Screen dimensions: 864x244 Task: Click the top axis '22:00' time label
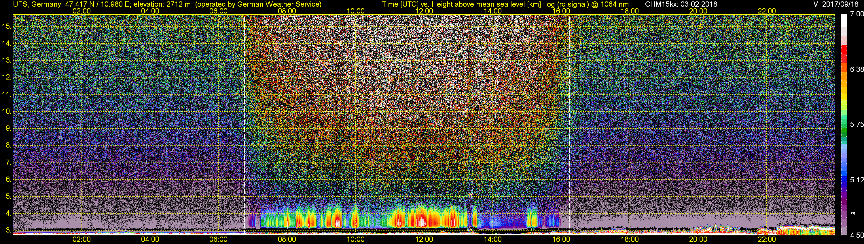point(767,11)
